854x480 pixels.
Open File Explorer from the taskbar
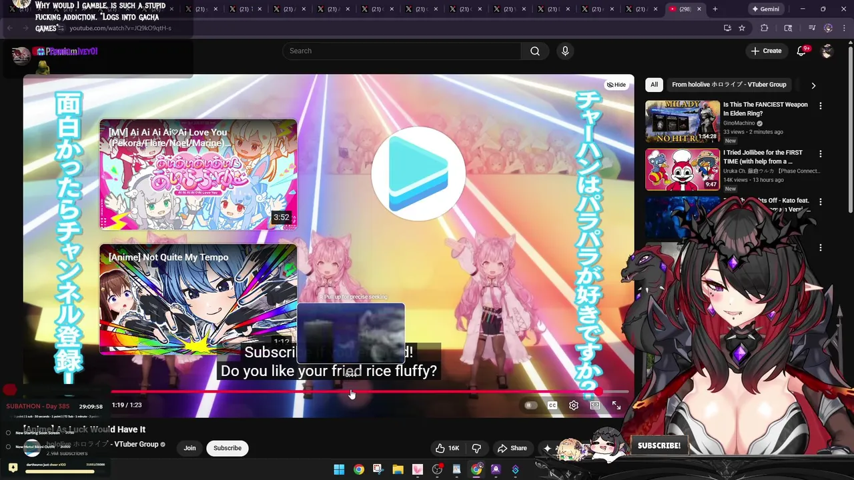(x=398, y=469)
